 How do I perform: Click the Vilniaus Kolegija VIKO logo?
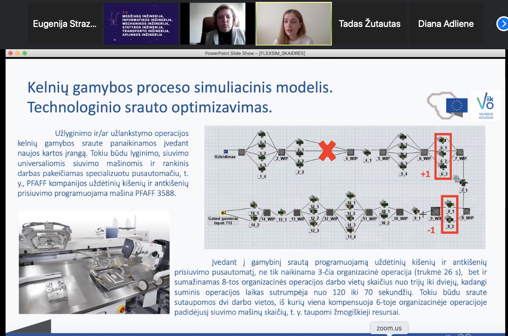(x=486, y=105)
